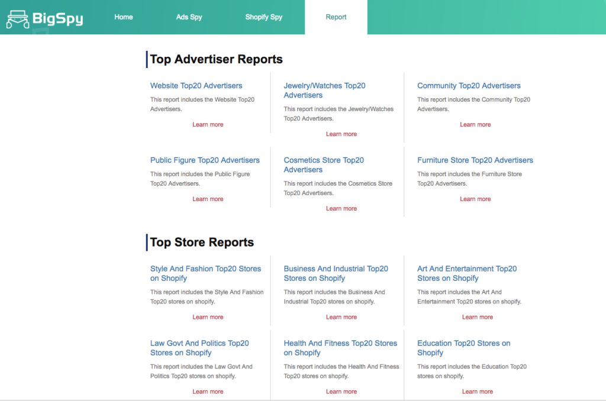Open the Home menu item
This screenshot has width=606, height=401.
point(124,17)
